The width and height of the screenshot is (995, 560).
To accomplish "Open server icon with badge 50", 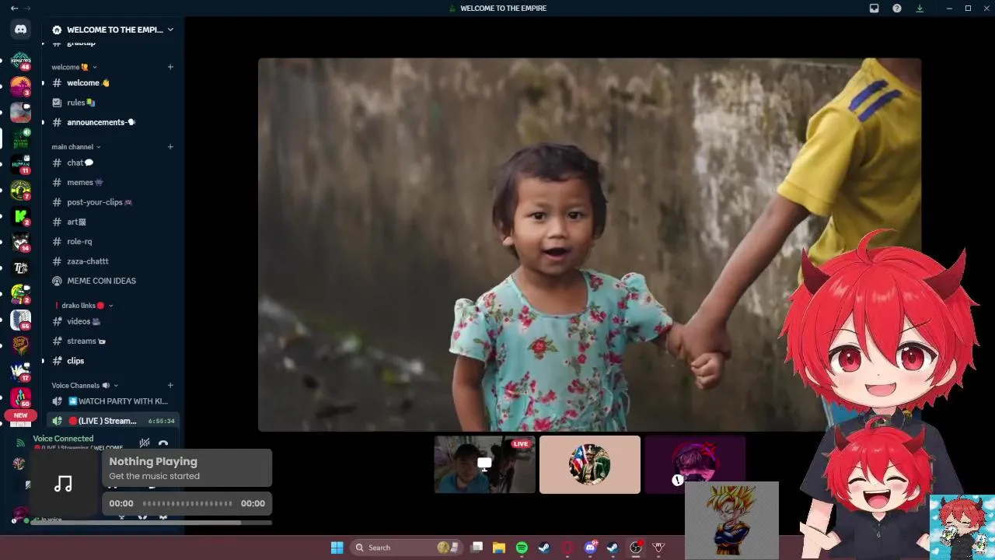I will point(20,397).
